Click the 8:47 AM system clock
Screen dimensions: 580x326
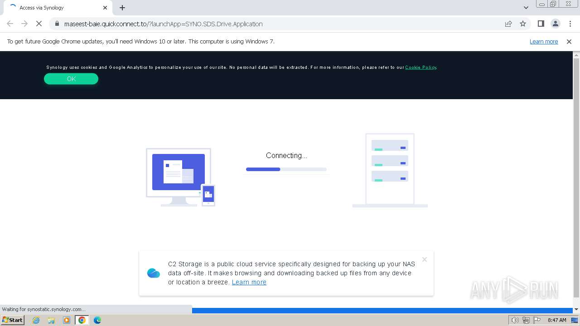pos(557,320)
